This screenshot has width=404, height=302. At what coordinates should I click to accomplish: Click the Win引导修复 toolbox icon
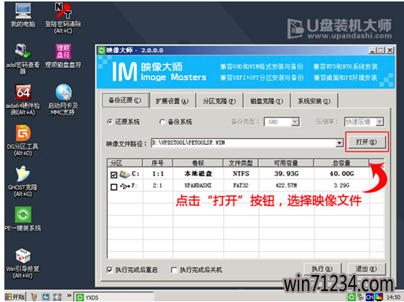click(x=23, y=255)
